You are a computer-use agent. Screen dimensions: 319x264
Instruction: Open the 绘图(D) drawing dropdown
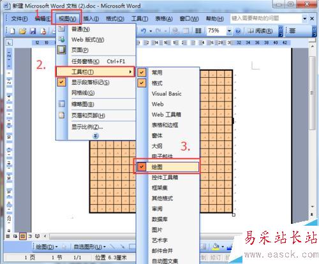click(x=47, y=247)
